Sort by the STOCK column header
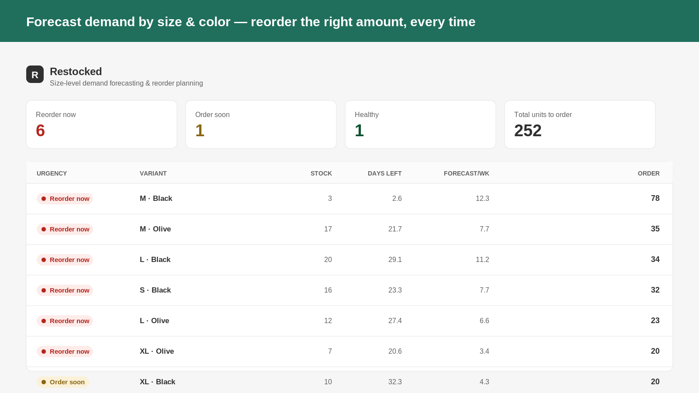This screenshot has height=393, width=699. (321, 173)
